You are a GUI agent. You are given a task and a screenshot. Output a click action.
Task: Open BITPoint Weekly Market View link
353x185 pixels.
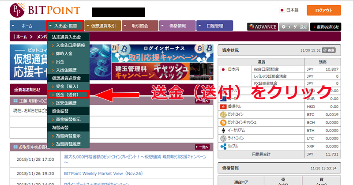point(103,174)
